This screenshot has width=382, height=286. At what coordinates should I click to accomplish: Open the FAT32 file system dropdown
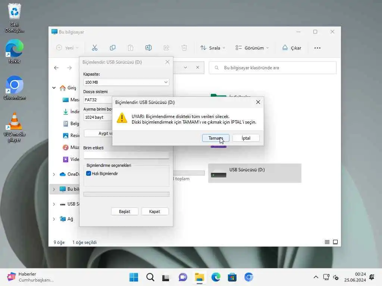click(98, 100)
